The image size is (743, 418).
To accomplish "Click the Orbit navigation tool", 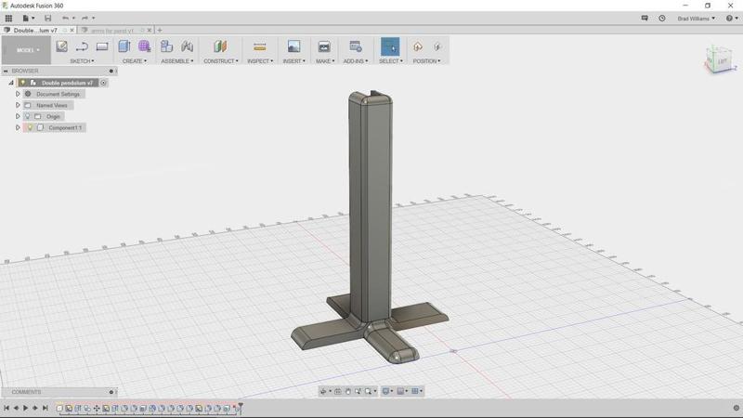I will coord(323,391).
